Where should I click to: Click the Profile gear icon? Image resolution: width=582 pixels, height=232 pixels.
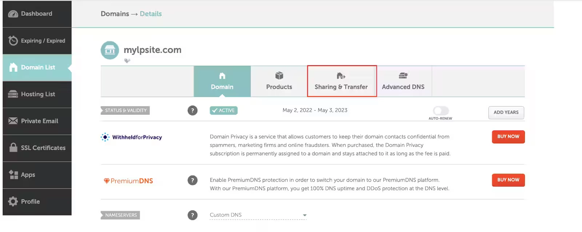coord(13,201)
